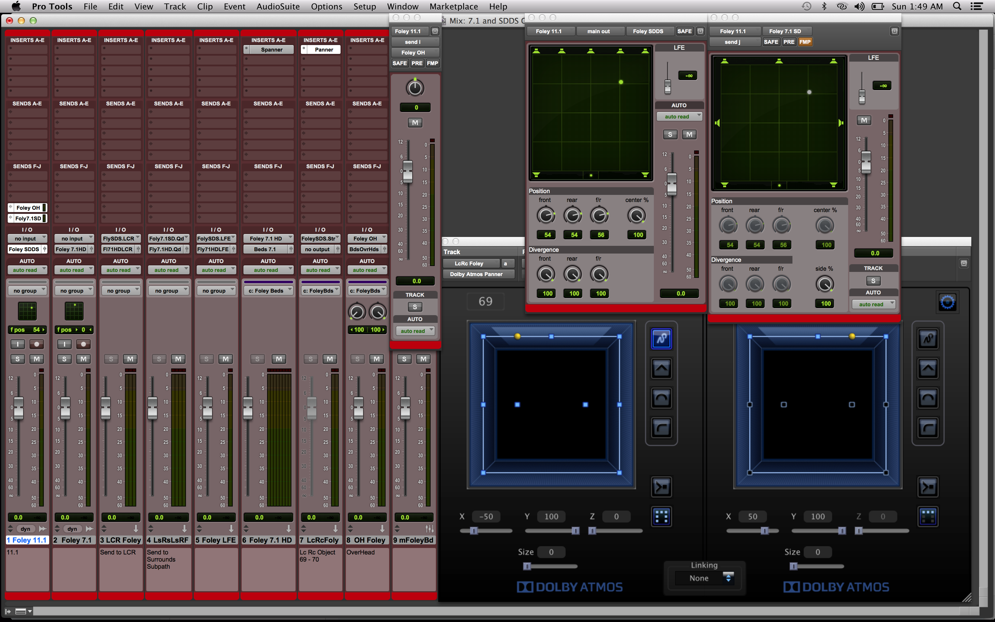This screenshot has height=622, width=995.
Task: Open Foley 11.1 track's output panner thumbnail
Action: pos(28,311)
